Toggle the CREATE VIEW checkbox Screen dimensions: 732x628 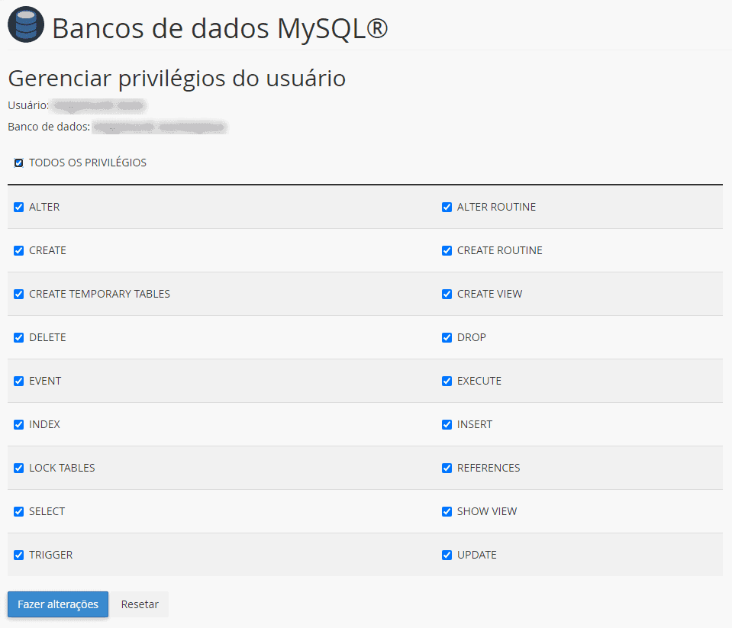click(447, 294)
